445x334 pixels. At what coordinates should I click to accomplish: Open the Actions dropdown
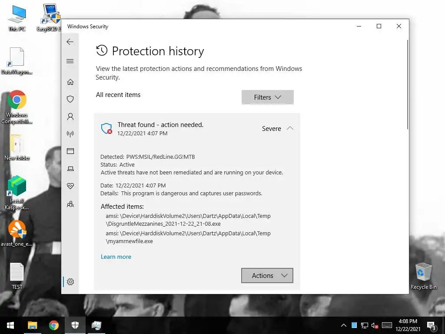(x=267, y=275)
